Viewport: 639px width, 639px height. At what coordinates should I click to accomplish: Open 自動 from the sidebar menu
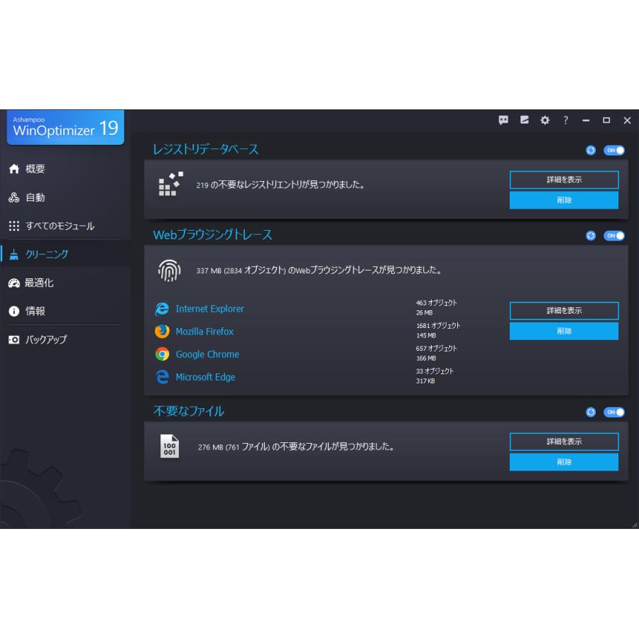tap(35, 197)
